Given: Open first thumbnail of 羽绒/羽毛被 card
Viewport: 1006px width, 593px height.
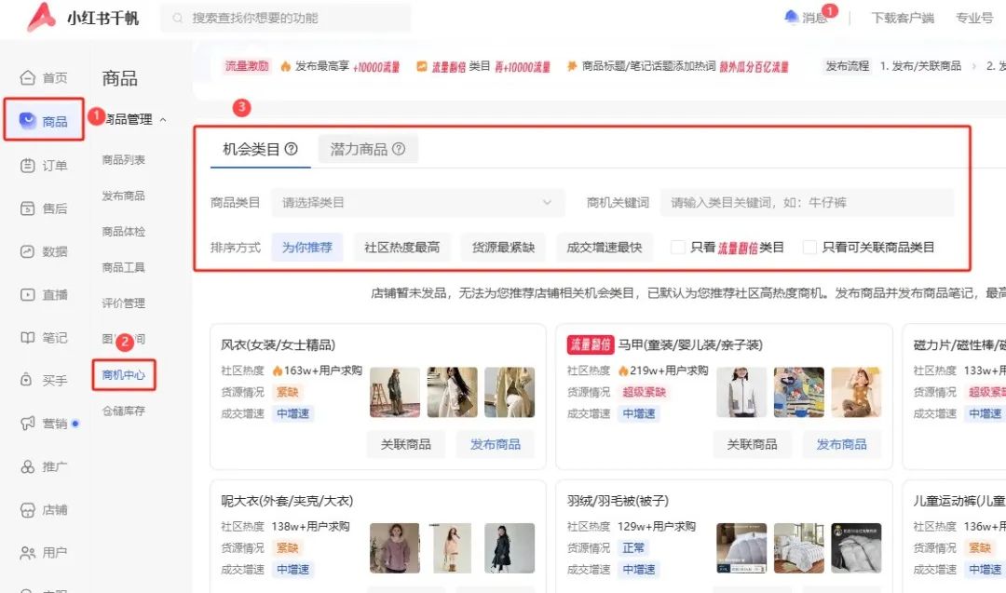Looking at the screenshot, I should pyautogui.click(x=741, y=548).
